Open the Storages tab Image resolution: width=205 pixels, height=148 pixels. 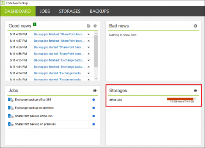[x=70, y=11]
